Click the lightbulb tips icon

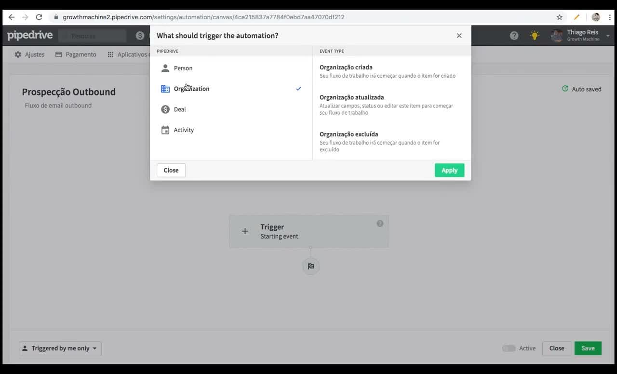click(x=535, y=35)
